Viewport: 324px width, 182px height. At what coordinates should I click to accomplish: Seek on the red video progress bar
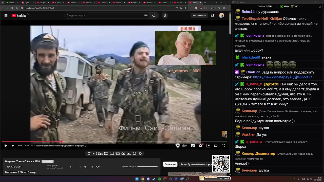click(x=115, y=142)
